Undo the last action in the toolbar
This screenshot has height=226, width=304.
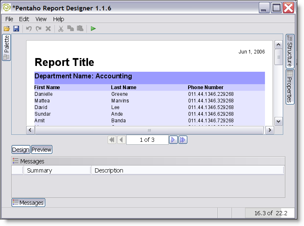coord(29,29)
